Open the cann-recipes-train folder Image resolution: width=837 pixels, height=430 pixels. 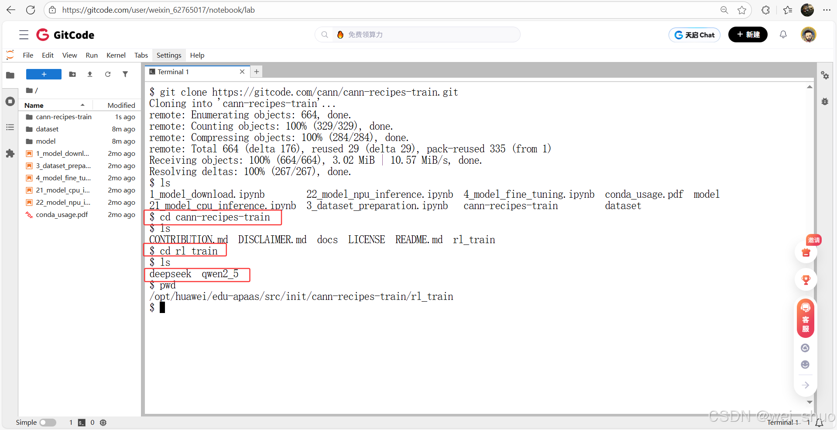[x=64, y=117]
